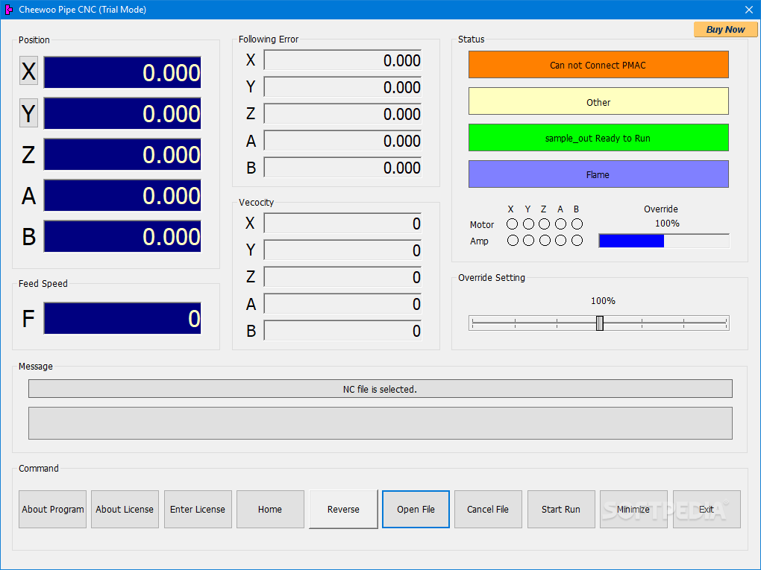Click Amp B indicator light
This screenshot has height=570, width=761.
point(577,241)
